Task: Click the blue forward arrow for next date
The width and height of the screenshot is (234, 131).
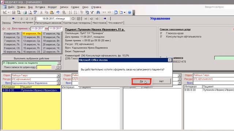Action: pos(105,19)
